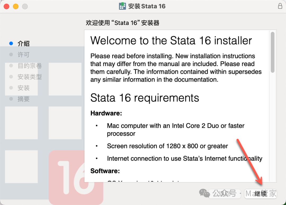Open the 安装类型 step
The width and height of the screenshot is (286, 205).
tap(30, 77)
